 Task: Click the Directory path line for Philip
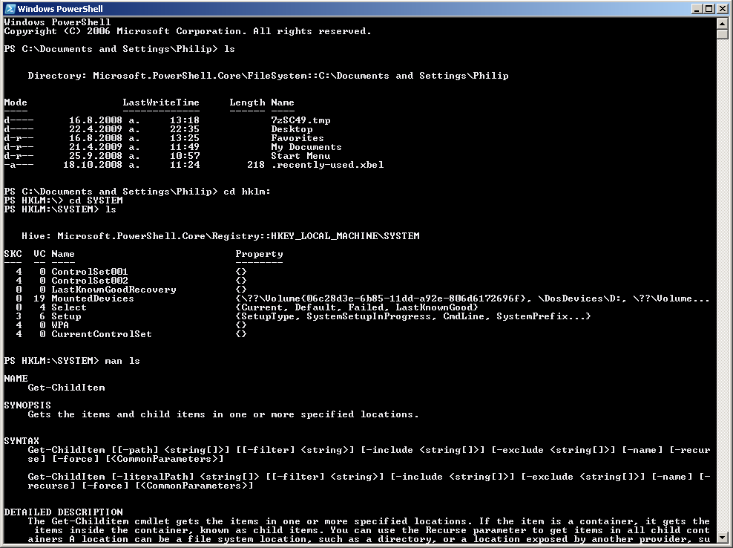click(268, 76)
